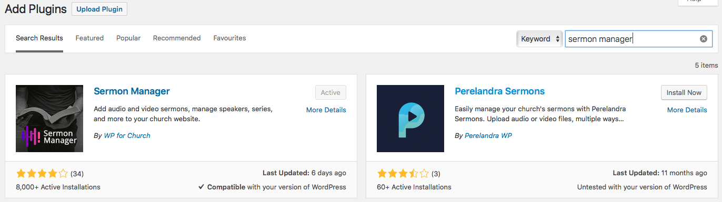This screenshot has height=202, width=722.
Task: Click the Perelandra Sermons star rating
Action: [x=403, y=173]
